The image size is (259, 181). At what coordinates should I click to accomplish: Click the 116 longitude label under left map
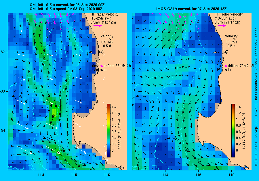107,175
